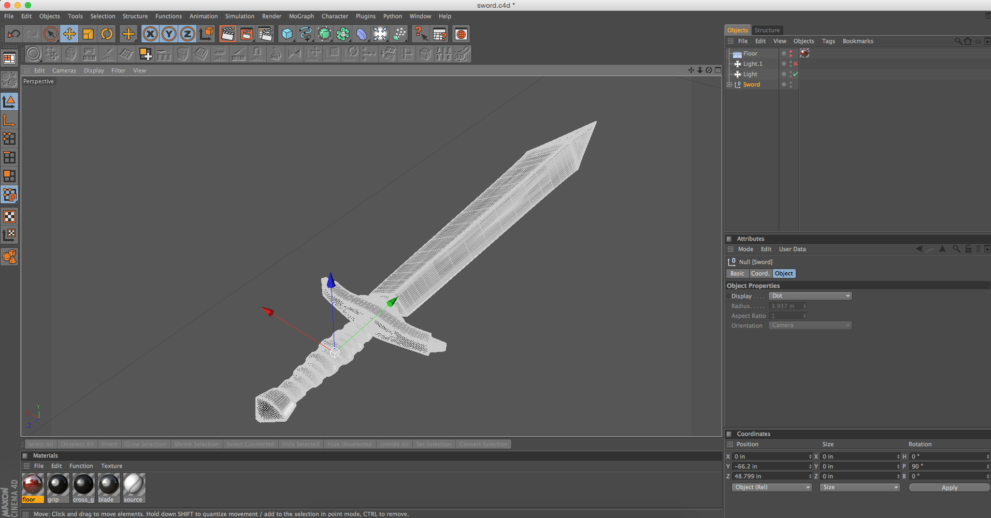Select the Scale tool

coord(88,34)
